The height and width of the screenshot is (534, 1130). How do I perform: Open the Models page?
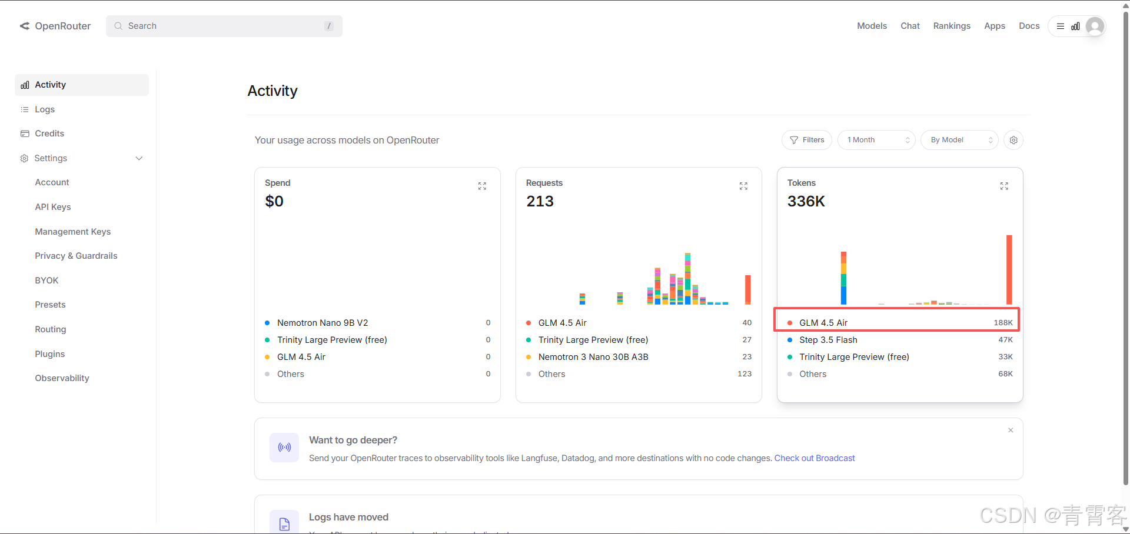pyautogui.click(x=872, y=26)
